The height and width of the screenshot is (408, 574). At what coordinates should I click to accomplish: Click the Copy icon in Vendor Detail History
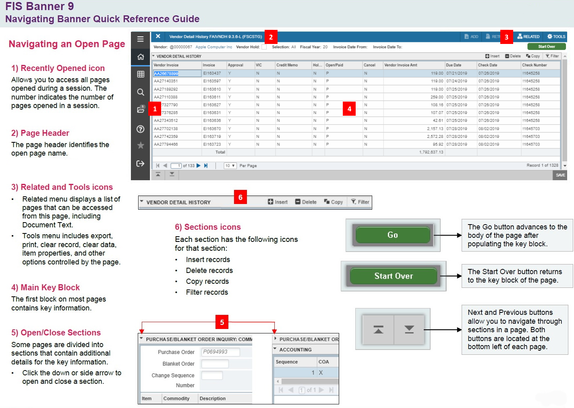tap(533, 56)
